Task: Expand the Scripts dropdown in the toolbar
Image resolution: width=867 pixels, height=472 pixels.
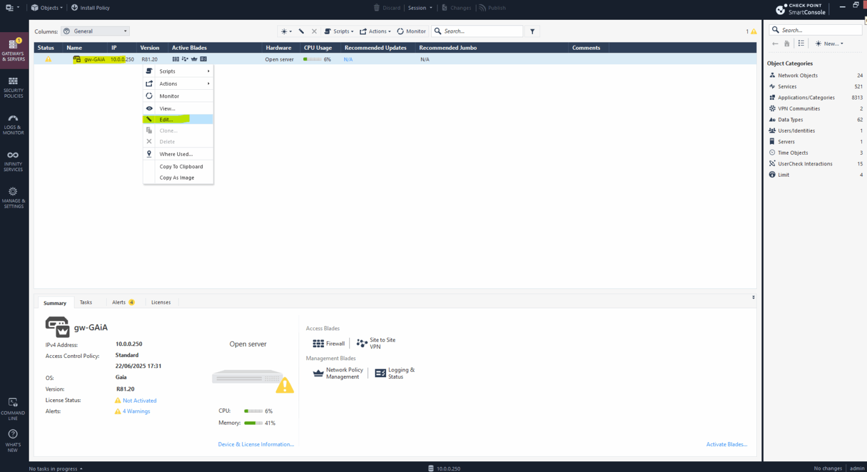Action: click(339, 31)
